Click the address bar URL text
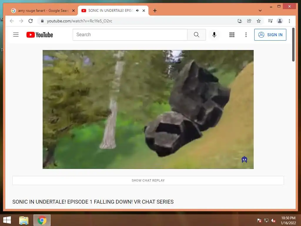The width and height of the screenshot is (301, 226). [x=79, y=21]
